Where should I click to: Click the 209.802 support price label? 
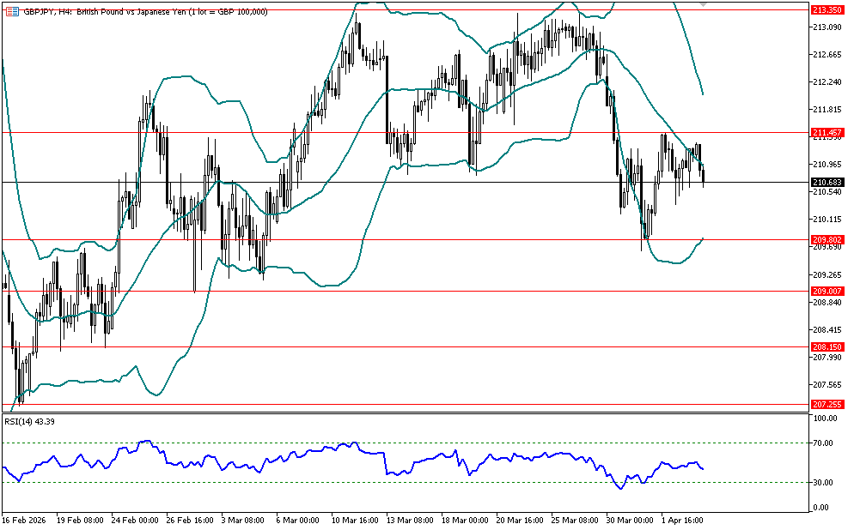click(827, 239)
